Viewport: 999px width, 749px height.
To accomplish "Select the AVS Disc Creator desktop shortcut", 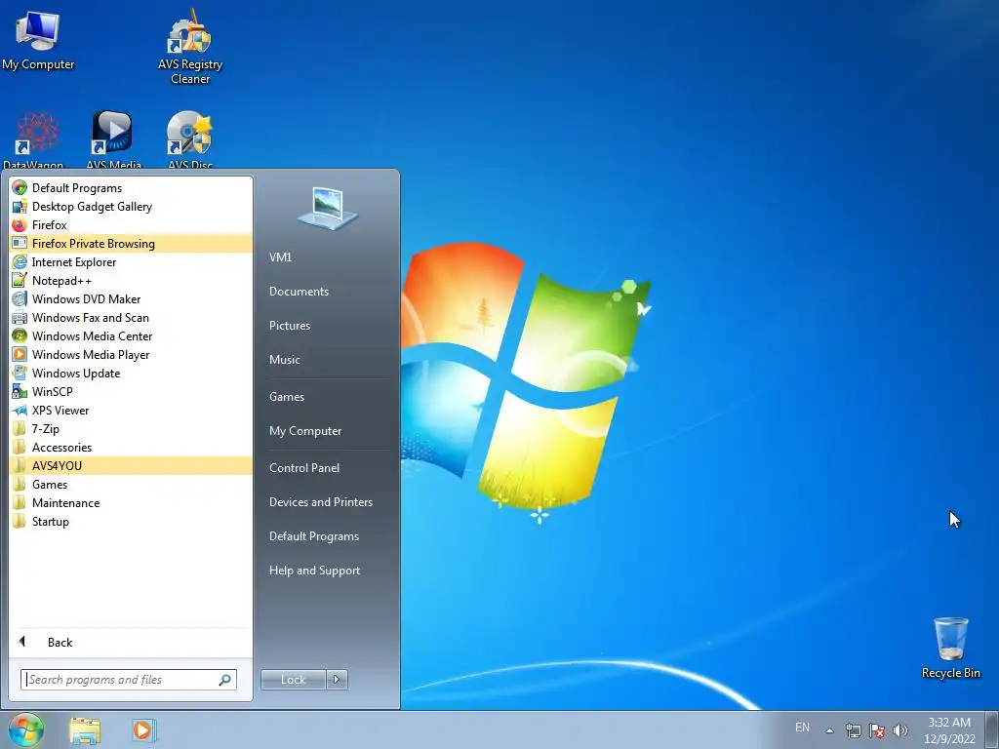I will point(190,139).
